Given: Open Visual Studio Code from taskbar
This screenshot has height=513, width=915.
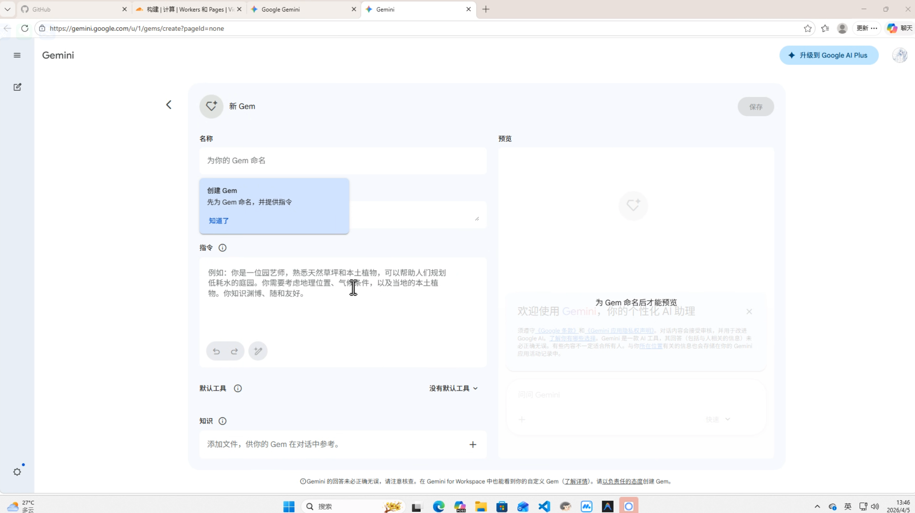Looking at the screenshot, I should click(x=544, y=506).
